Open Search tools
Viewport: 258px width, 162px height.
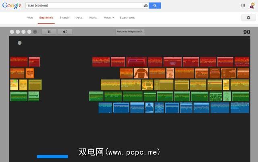click(x=127, y=18)
